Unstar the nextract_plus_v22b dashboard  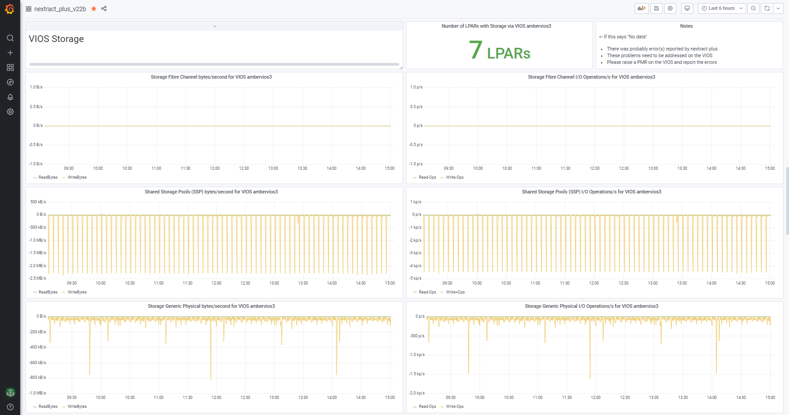[94, 8]
